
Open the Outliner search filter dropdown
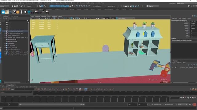[28, 20]
